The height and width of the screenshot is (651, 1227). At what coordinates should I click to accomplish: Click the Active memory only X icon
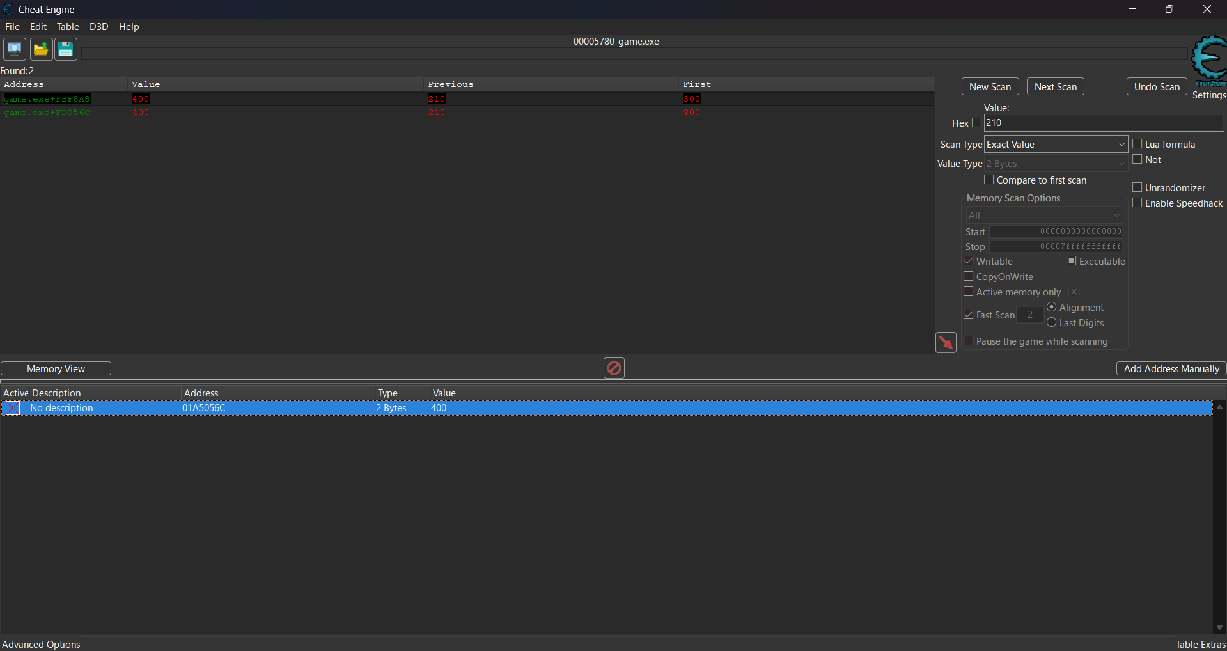(x=1074, y=292)
